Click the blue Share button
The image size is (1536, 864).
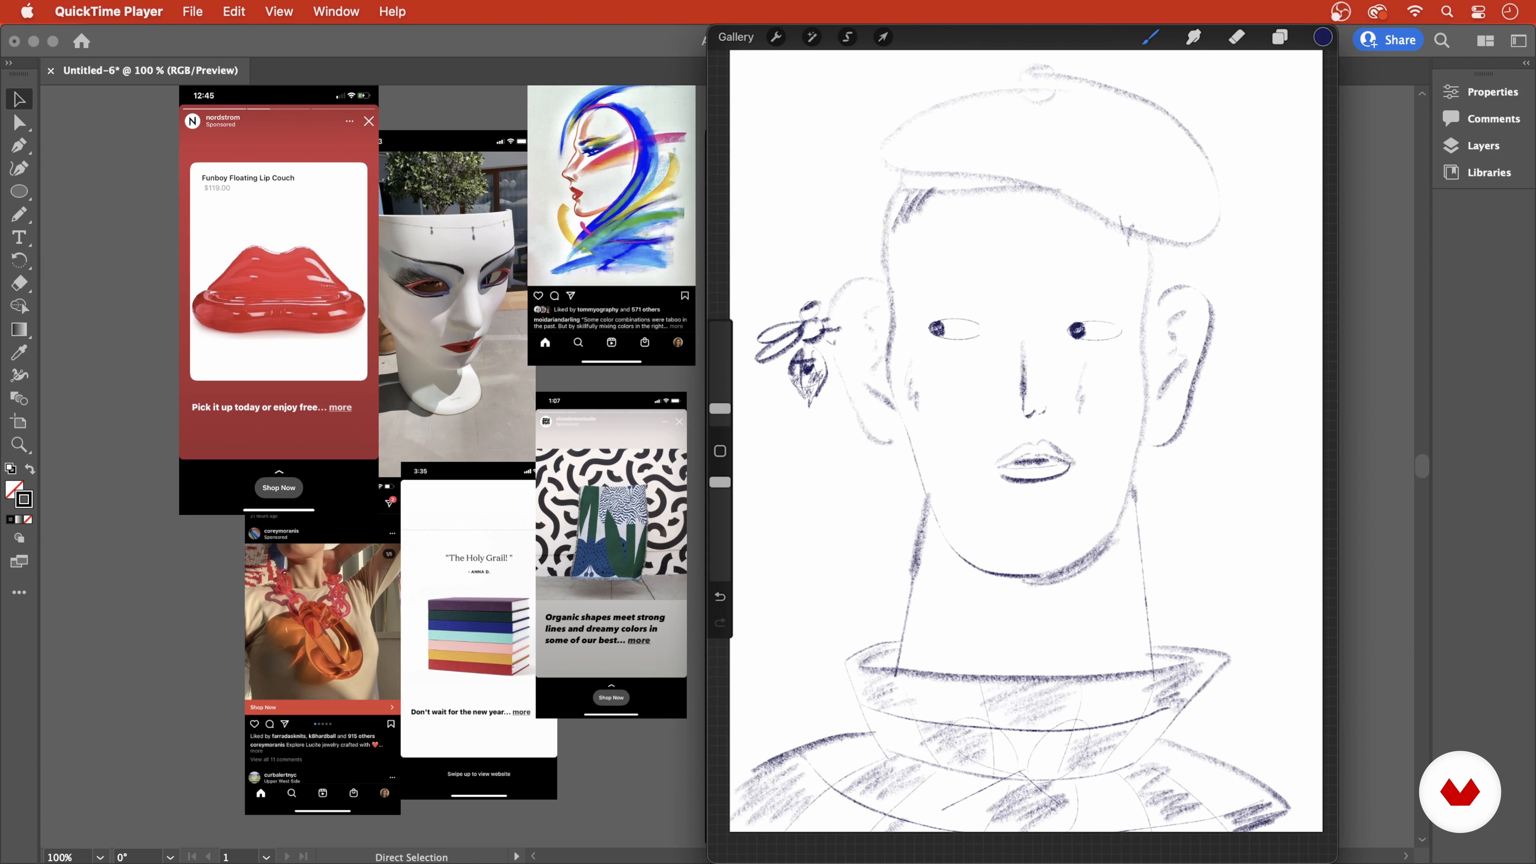tap(1388, 40)
